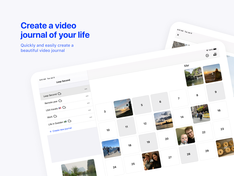The width and height of the screenshot is (234, 176).
Task: Select empty day 18 in calendar
Action: pyautogui.click(x=130, y=145)
